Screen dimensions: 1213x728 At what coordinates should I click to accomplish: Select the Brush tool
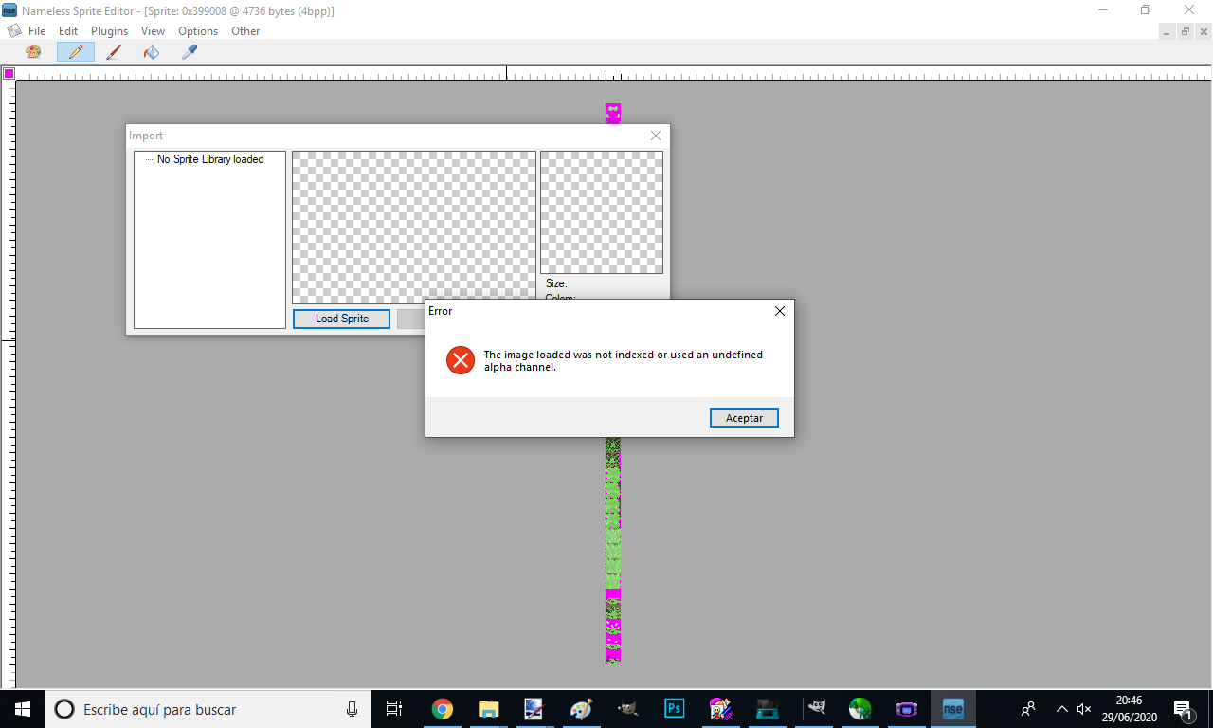point(114,52)
